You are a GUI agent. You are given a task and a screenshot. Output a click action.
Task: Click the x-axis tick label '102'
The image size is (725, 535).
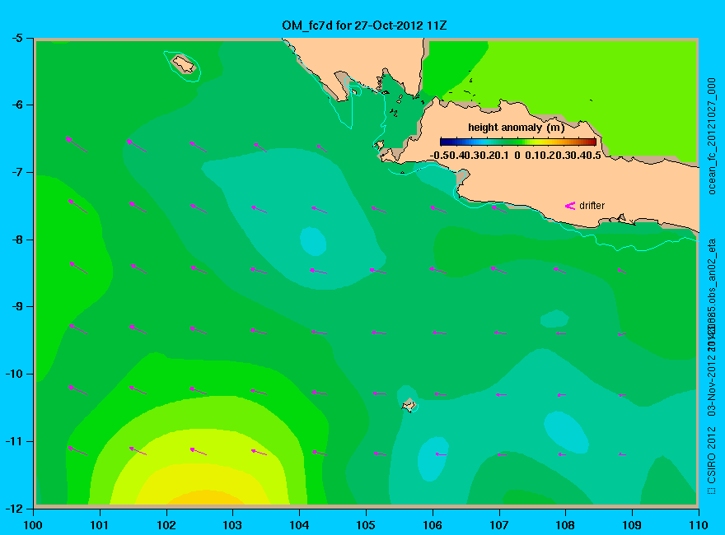click(166, 525)
